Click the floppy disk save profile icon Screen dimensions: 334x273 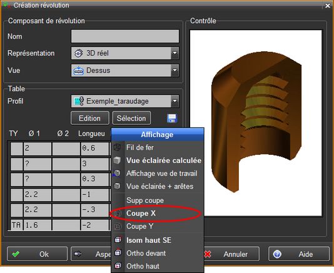click(x=172, y=118)
